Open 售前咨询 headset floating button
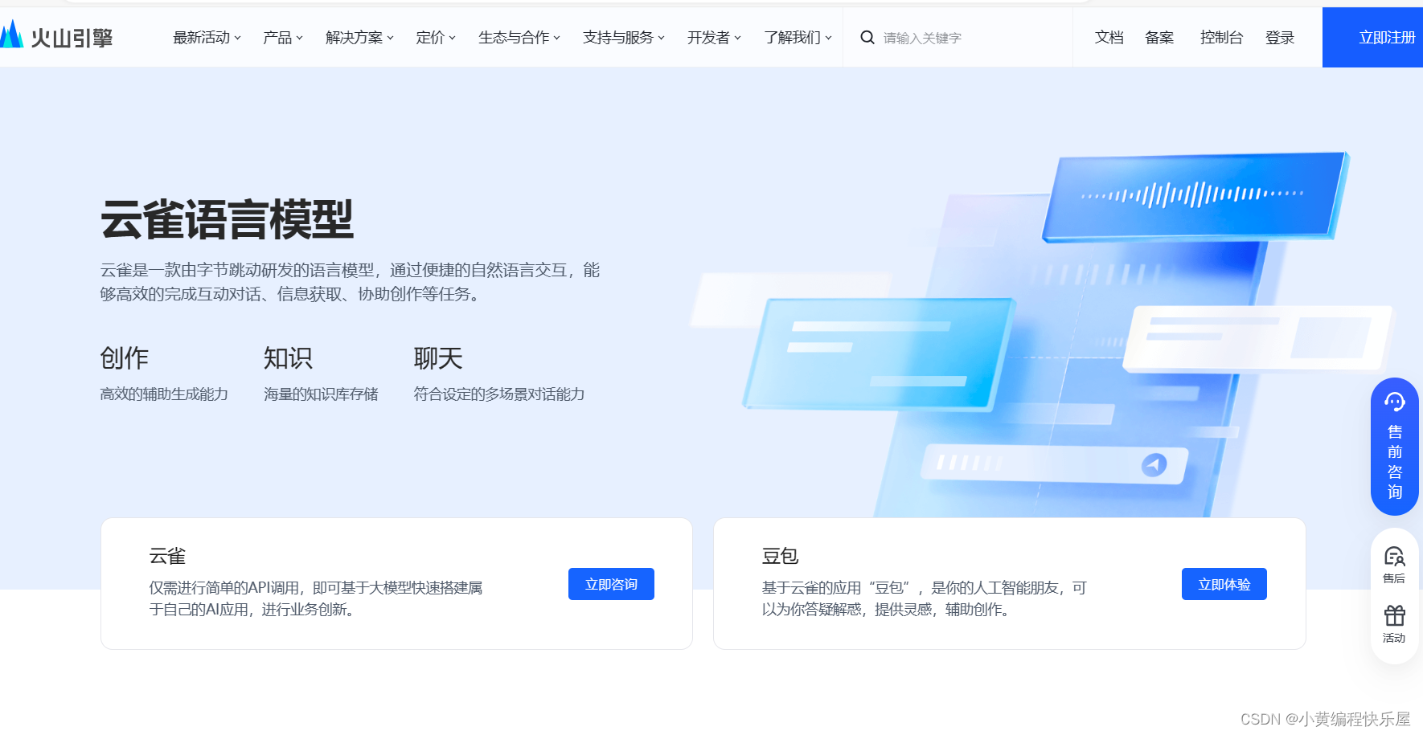Viewport: 1423px width, 735px height. 1395,447
